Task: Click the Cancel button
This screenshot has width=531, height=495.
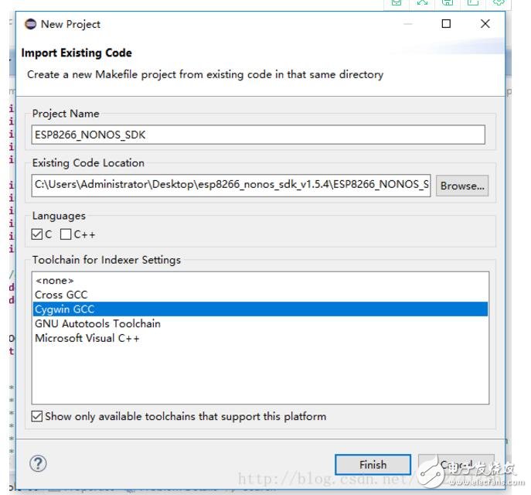Action: tap(456, 465)
